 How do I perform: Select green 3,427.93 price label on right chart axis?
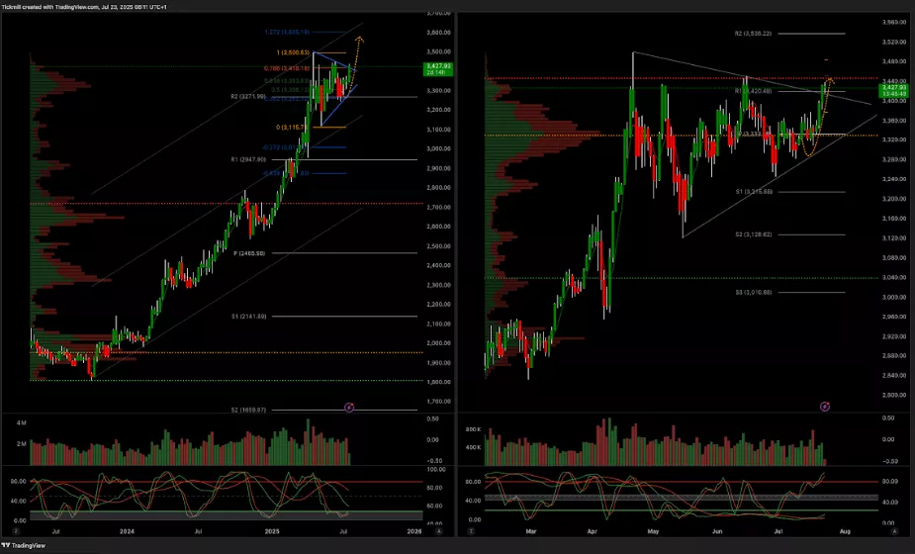893,91
